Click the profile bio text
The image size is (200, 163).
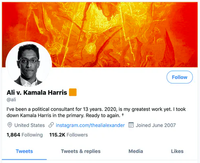(x=96, y=112)
